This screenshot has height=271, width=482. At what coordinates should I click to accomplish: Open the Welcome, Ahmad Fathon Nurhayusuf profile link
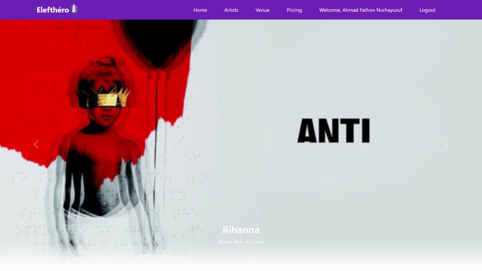pos(361,10)
